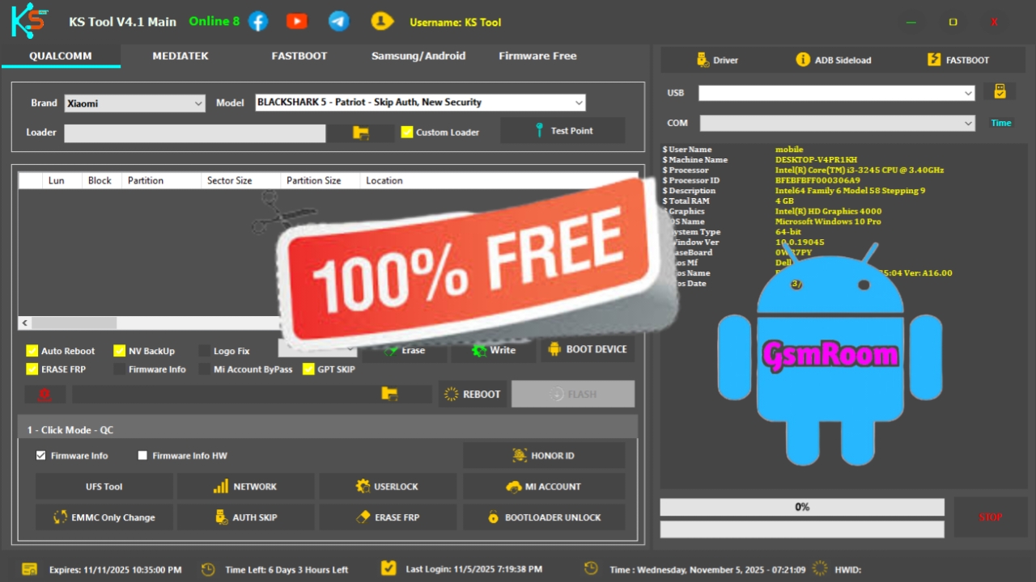Toggle the Auto Reboot checkbox
The image size is (1036, 582).
tap(32, 351)
